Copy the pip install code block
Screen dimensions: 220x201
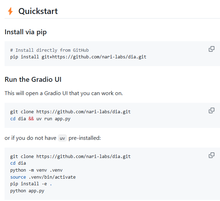212,49
